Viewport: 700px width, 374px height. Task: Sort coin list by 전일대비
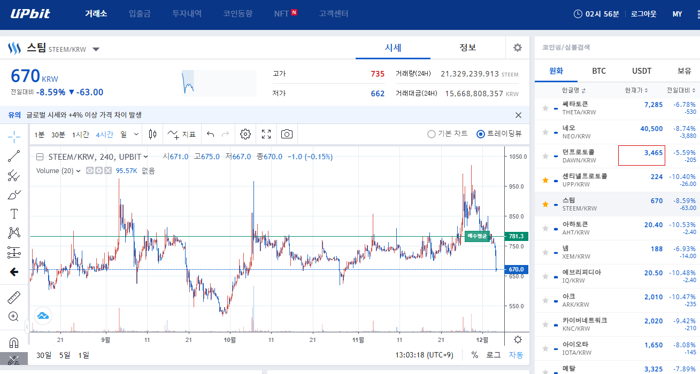pos(681,90)
